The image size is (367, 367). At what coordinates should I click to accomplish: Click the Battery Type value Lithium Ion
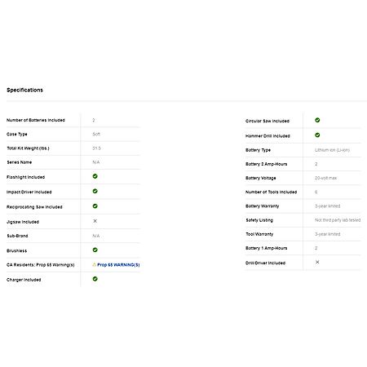coord(332,150)
